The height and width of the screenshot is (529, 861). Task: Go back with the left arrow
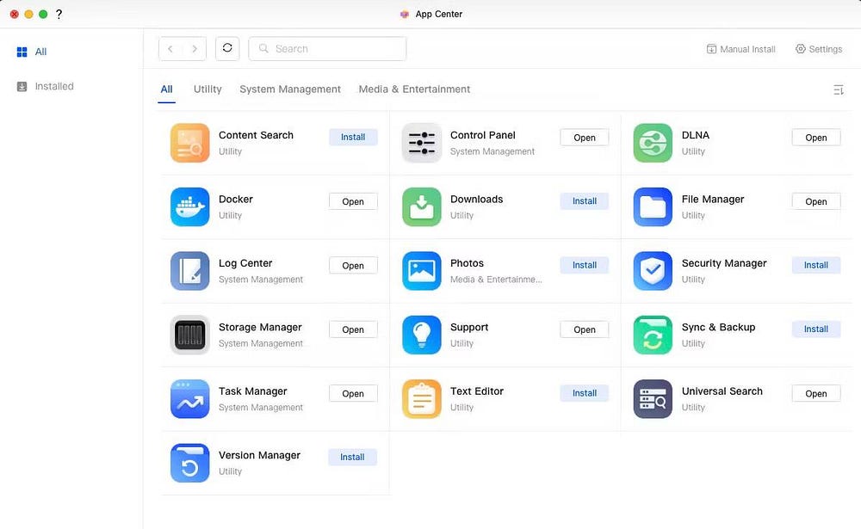tap(170, 48)
